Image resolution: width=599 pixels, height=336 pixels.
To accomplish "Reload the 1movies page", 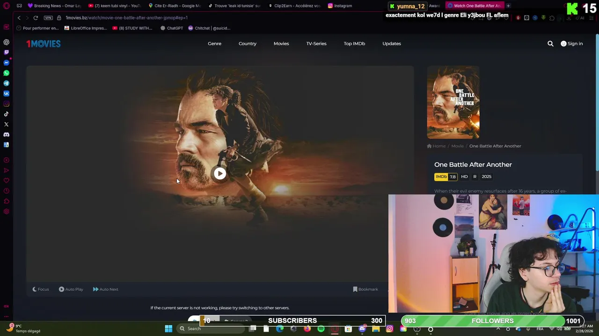I will tap(36, 18).
